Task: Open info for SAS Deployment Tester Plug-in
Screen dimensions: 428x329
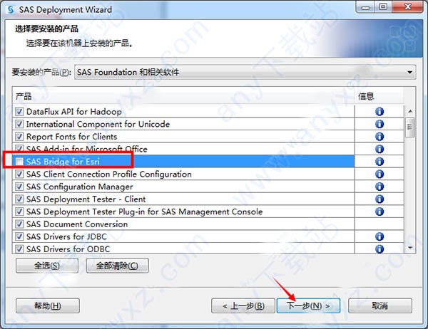Action: tap(379, 211)
